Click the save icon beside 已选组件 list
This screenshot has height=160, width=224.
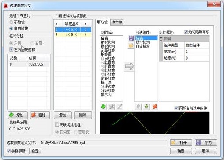(x=131, y=38)
